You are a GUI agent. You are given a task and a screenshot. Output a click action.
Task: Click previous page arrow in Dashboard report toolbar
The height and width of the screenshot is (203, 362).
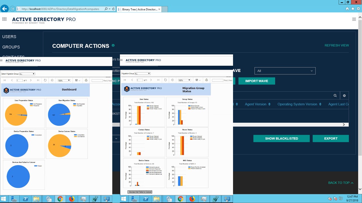(x=12, y=80)
